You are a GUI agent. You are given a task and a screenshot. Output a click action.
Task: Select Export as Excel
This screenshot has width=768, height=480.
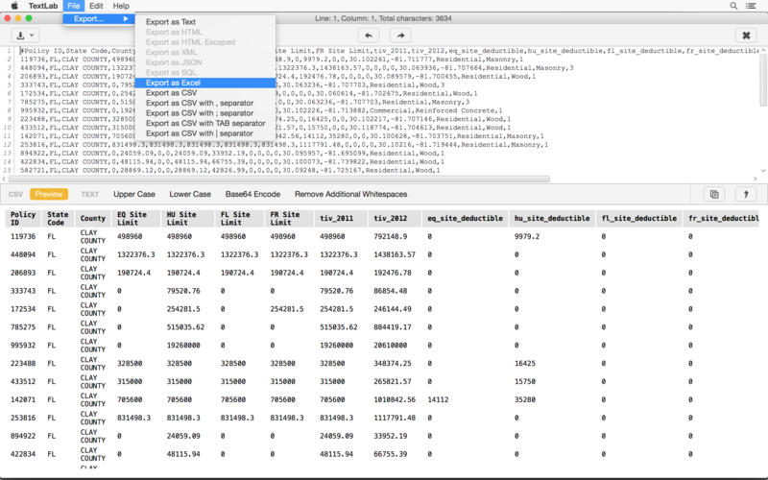(174, 83)
